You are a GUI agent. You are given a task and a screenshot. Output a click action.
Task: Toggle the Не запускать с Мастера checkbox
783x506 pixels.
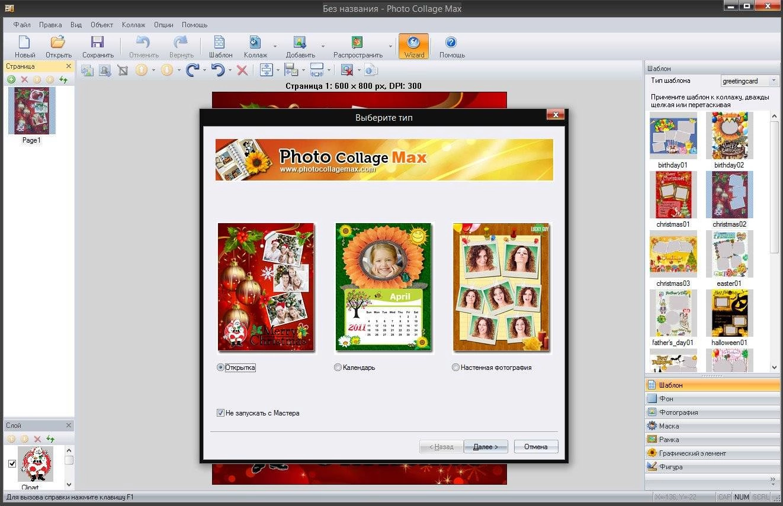click(220, 413)
